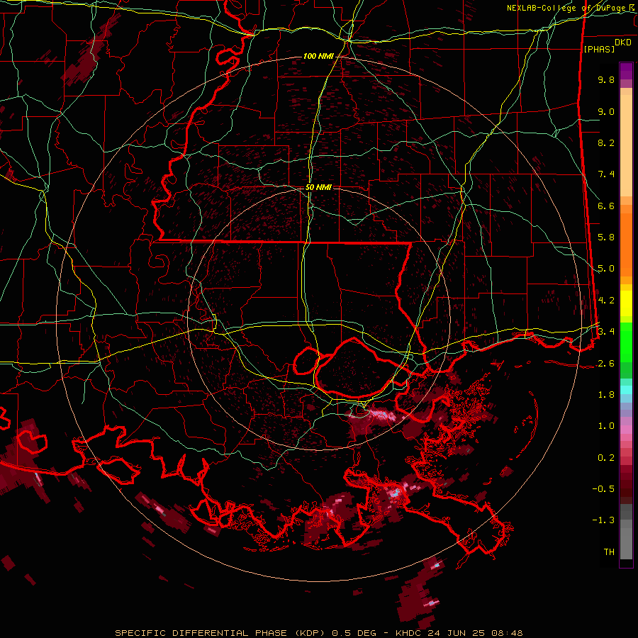Click the 100 NMI range ring label

[318, 56]
